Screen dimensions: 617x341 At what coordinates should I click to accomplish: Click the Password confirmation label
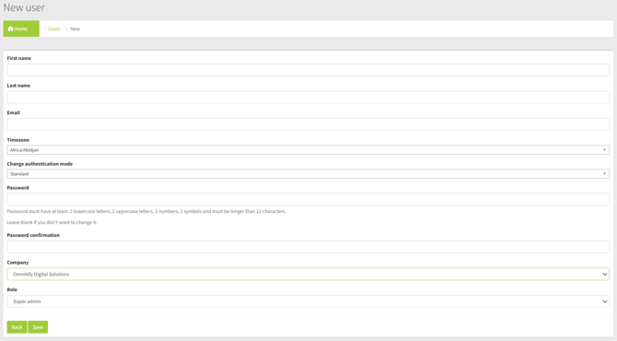coord(33,235)
